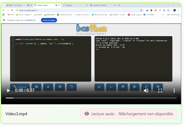Click the Arrêter le partage button
This screenshot has height=127, width=184.
coord(49,20)
